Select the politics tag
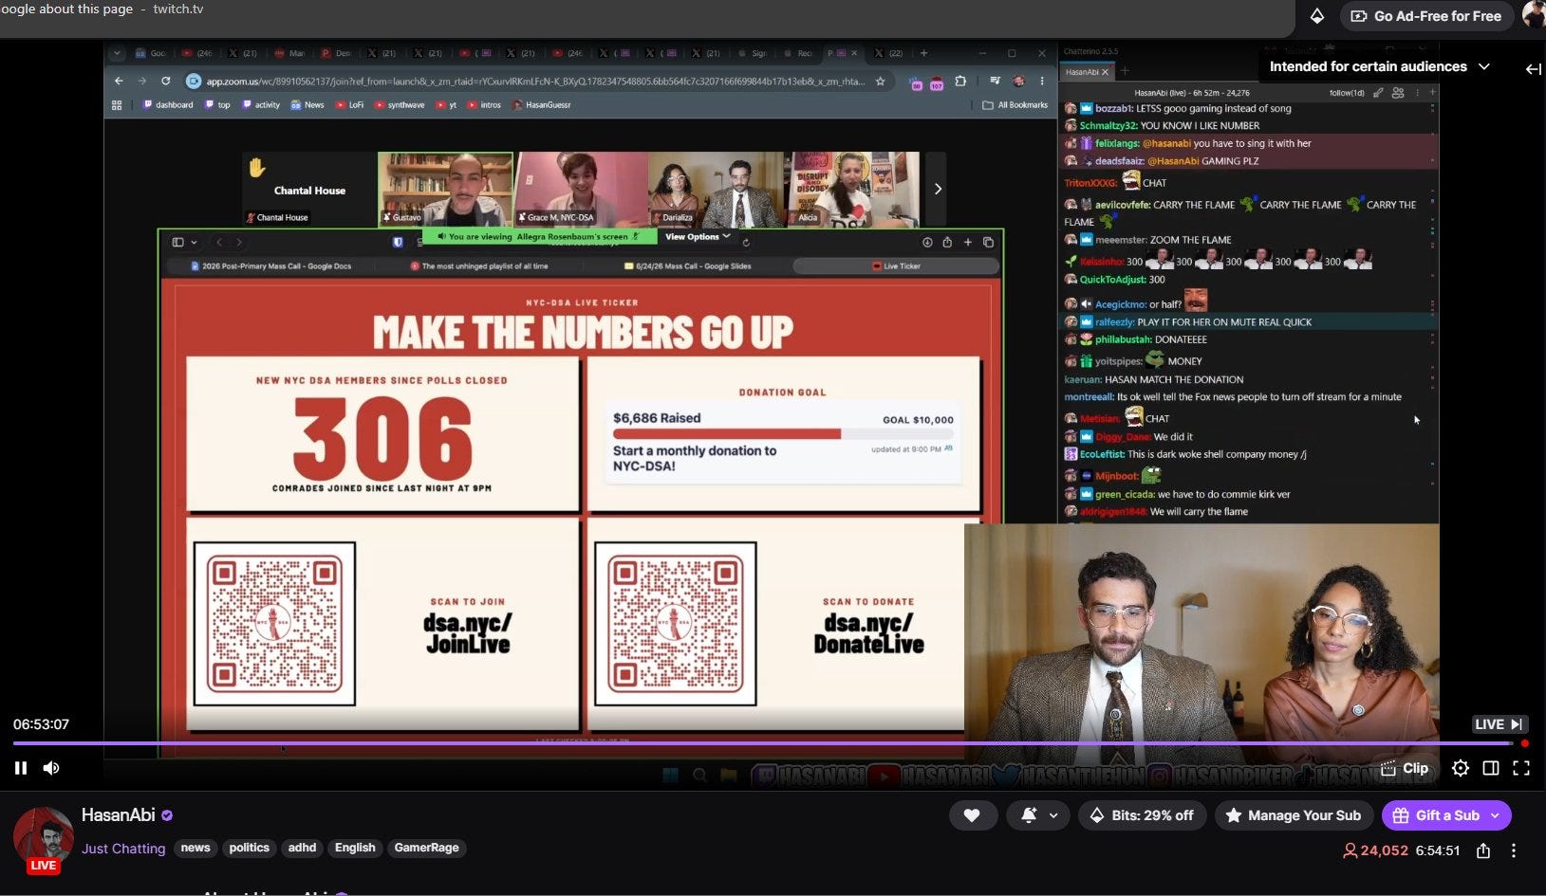The height and width of the screenshot is (896, 1546). click(250, 848)
